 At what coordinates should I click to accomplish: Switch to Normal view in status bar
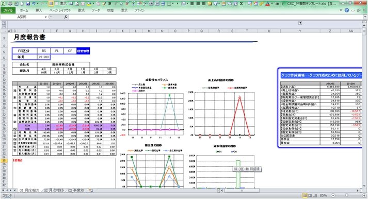click(305, 195)
